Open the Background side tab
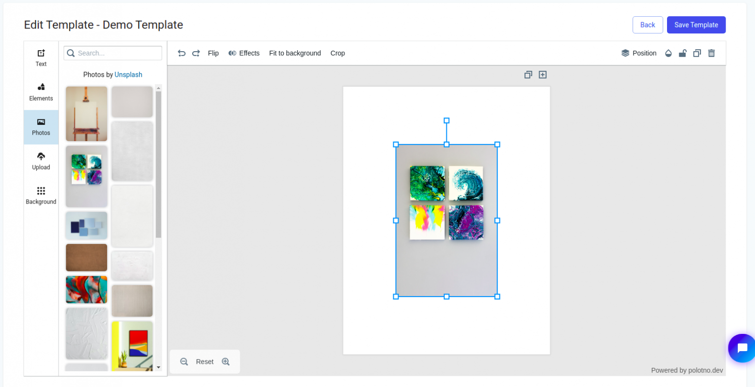Image resolution: width=755 pixels, height=387 pixels. (41, 196)
